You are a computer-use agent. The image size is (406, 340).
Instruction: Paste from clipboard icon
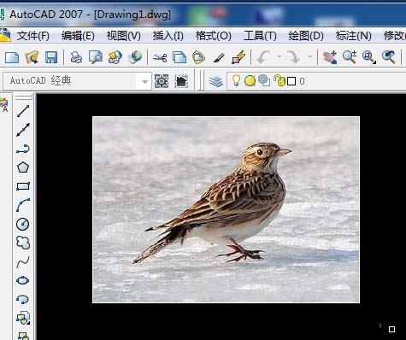[x=198, y=57]
